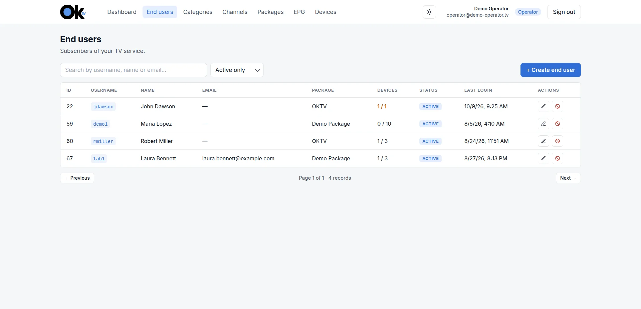Toggle light/dark theme sun button
641x309 pixels.
point(429,12)
